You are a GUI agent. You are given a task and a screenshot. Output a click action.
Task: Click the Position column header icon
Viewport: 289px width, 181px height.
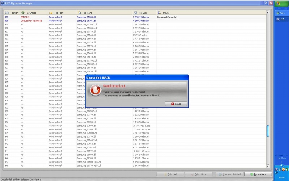point(7,13)
